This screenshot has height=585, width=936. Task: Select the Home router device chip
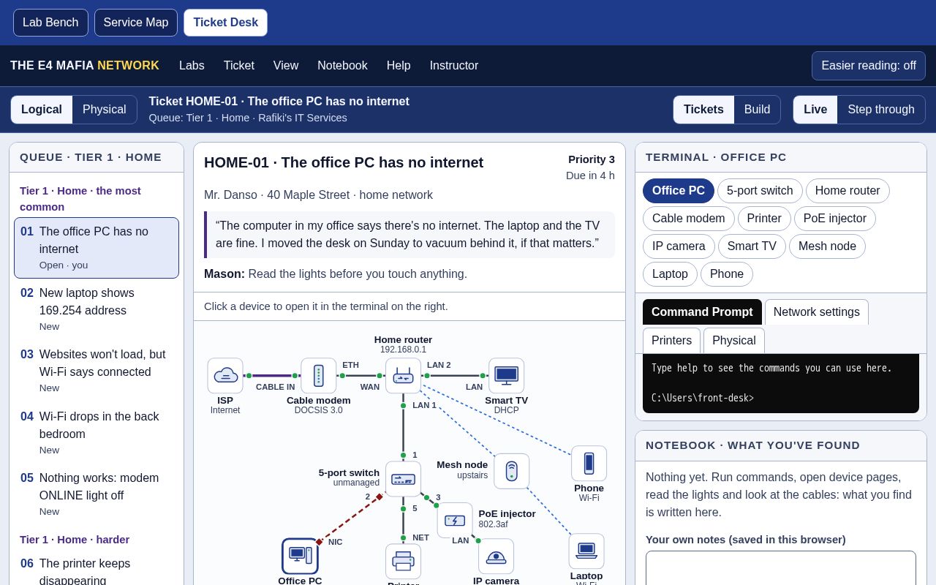click(x=848, y=191)
